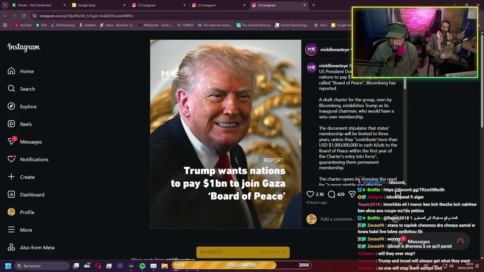484x272 pixels.
Task: Open the Kick bookmark
Action: click(x=41, y=25)
